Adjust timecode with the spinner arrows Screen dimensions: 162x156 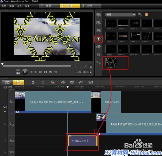(91, 72)
